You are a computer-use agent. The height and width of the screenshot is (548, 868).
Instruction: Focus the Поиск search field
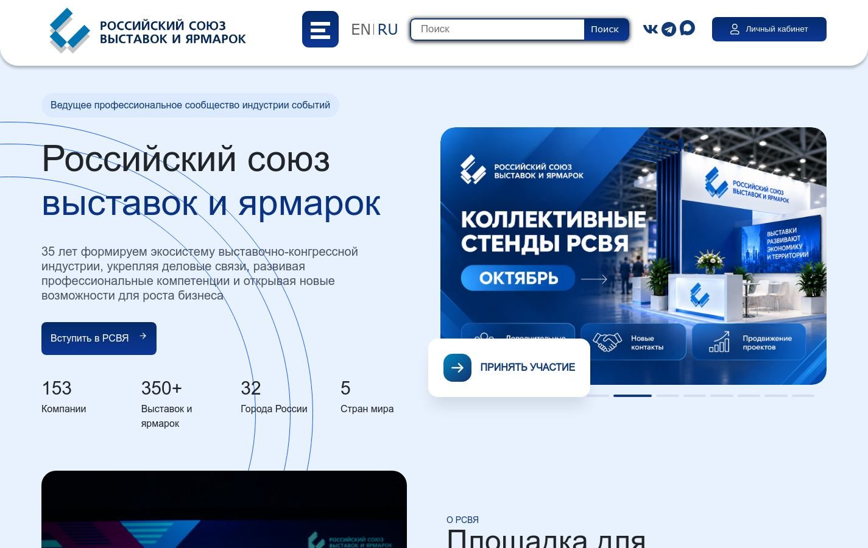[x=498, y=29]
